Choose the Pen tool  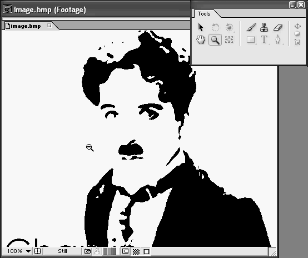tap(278, 39)
